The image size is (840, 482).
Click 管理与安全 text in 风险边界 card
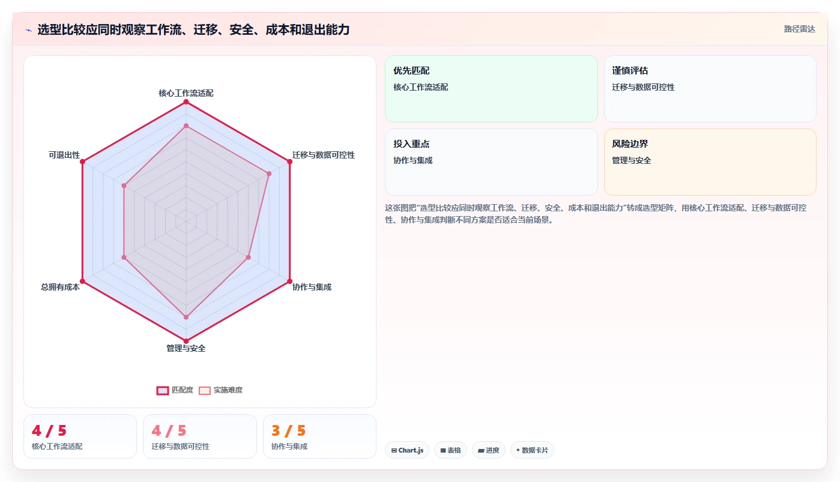(x=632, y=160)
